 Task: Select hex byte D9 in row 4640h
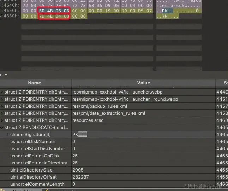coord(108,5)
